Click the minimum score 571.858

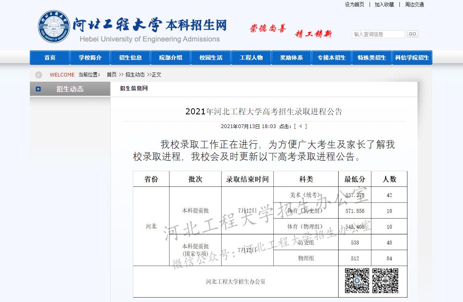click(x=355, y=211)
